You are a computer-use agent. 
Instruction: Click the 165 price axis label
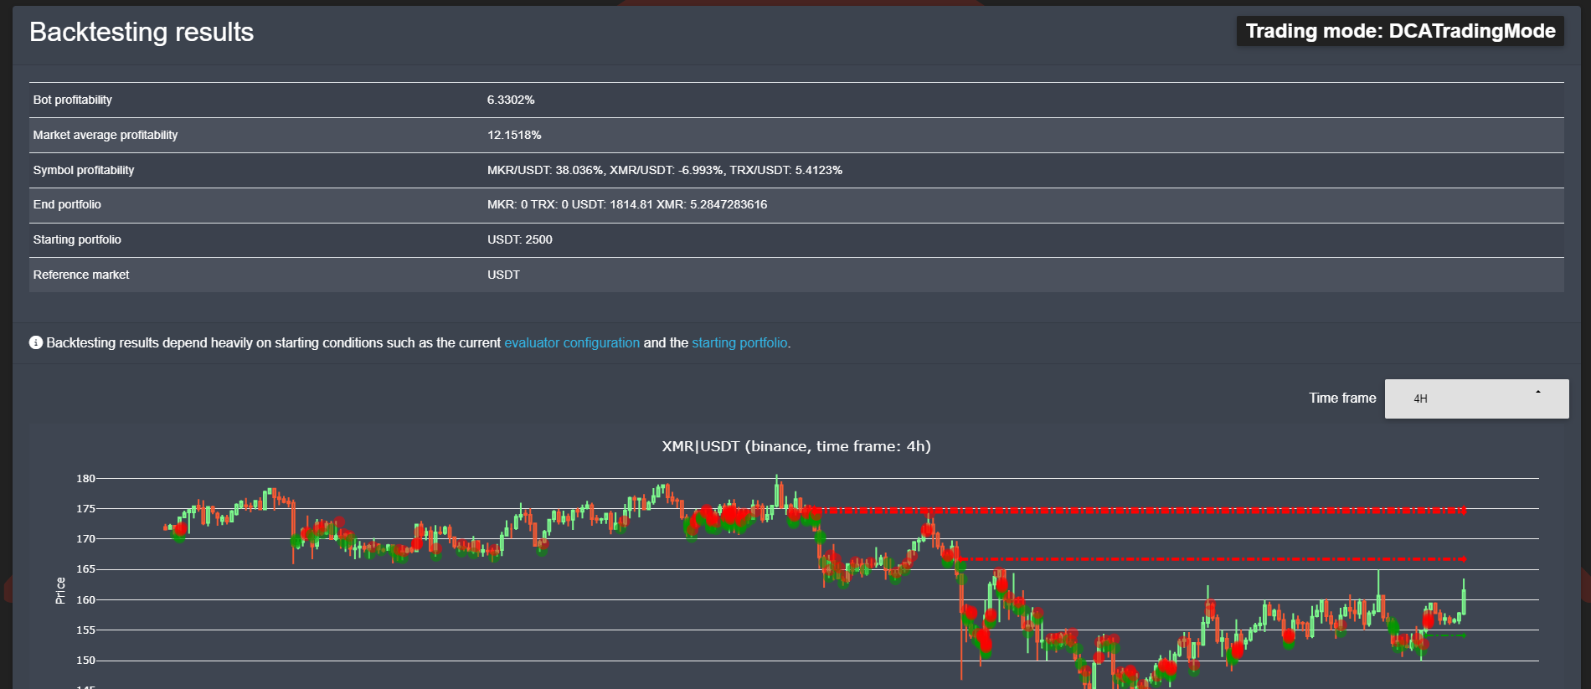(x=85, y=569)
